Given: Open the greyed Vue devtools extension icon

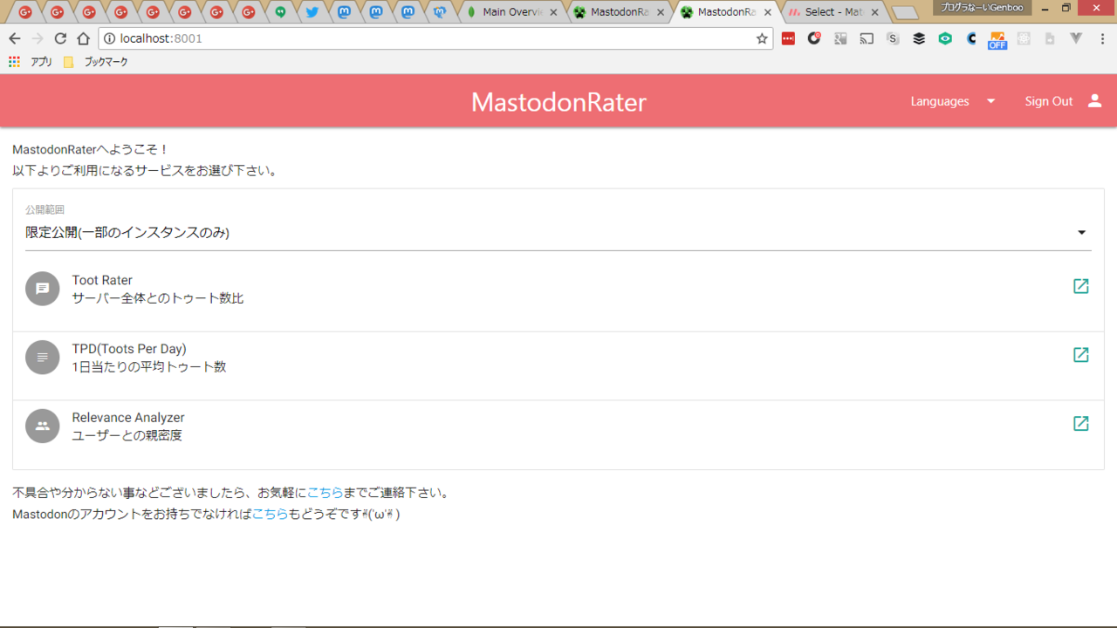Looking at the screenshot, I should (1076, 38).
